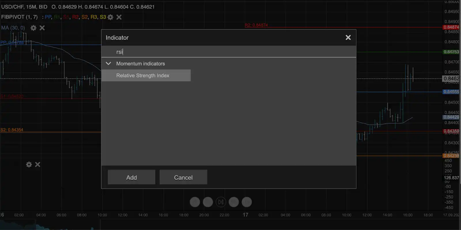Click the skip-to-latest chart navigation icon
The height and width of the screenshot is (230, 461).
(221, 202)
